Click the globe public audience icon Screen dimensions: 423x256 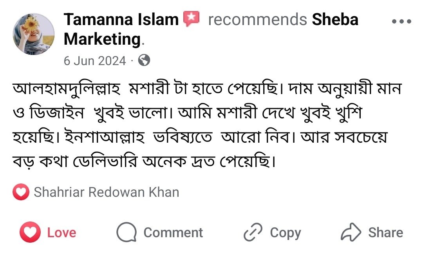point(144,60)
